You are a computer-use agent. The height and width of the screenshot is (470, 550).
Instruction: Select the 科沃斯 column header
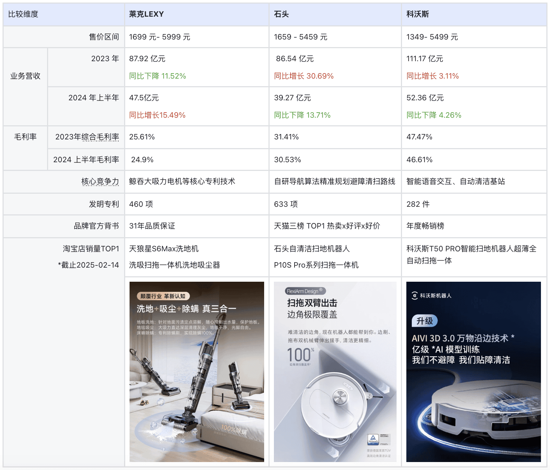click(474, 14)
